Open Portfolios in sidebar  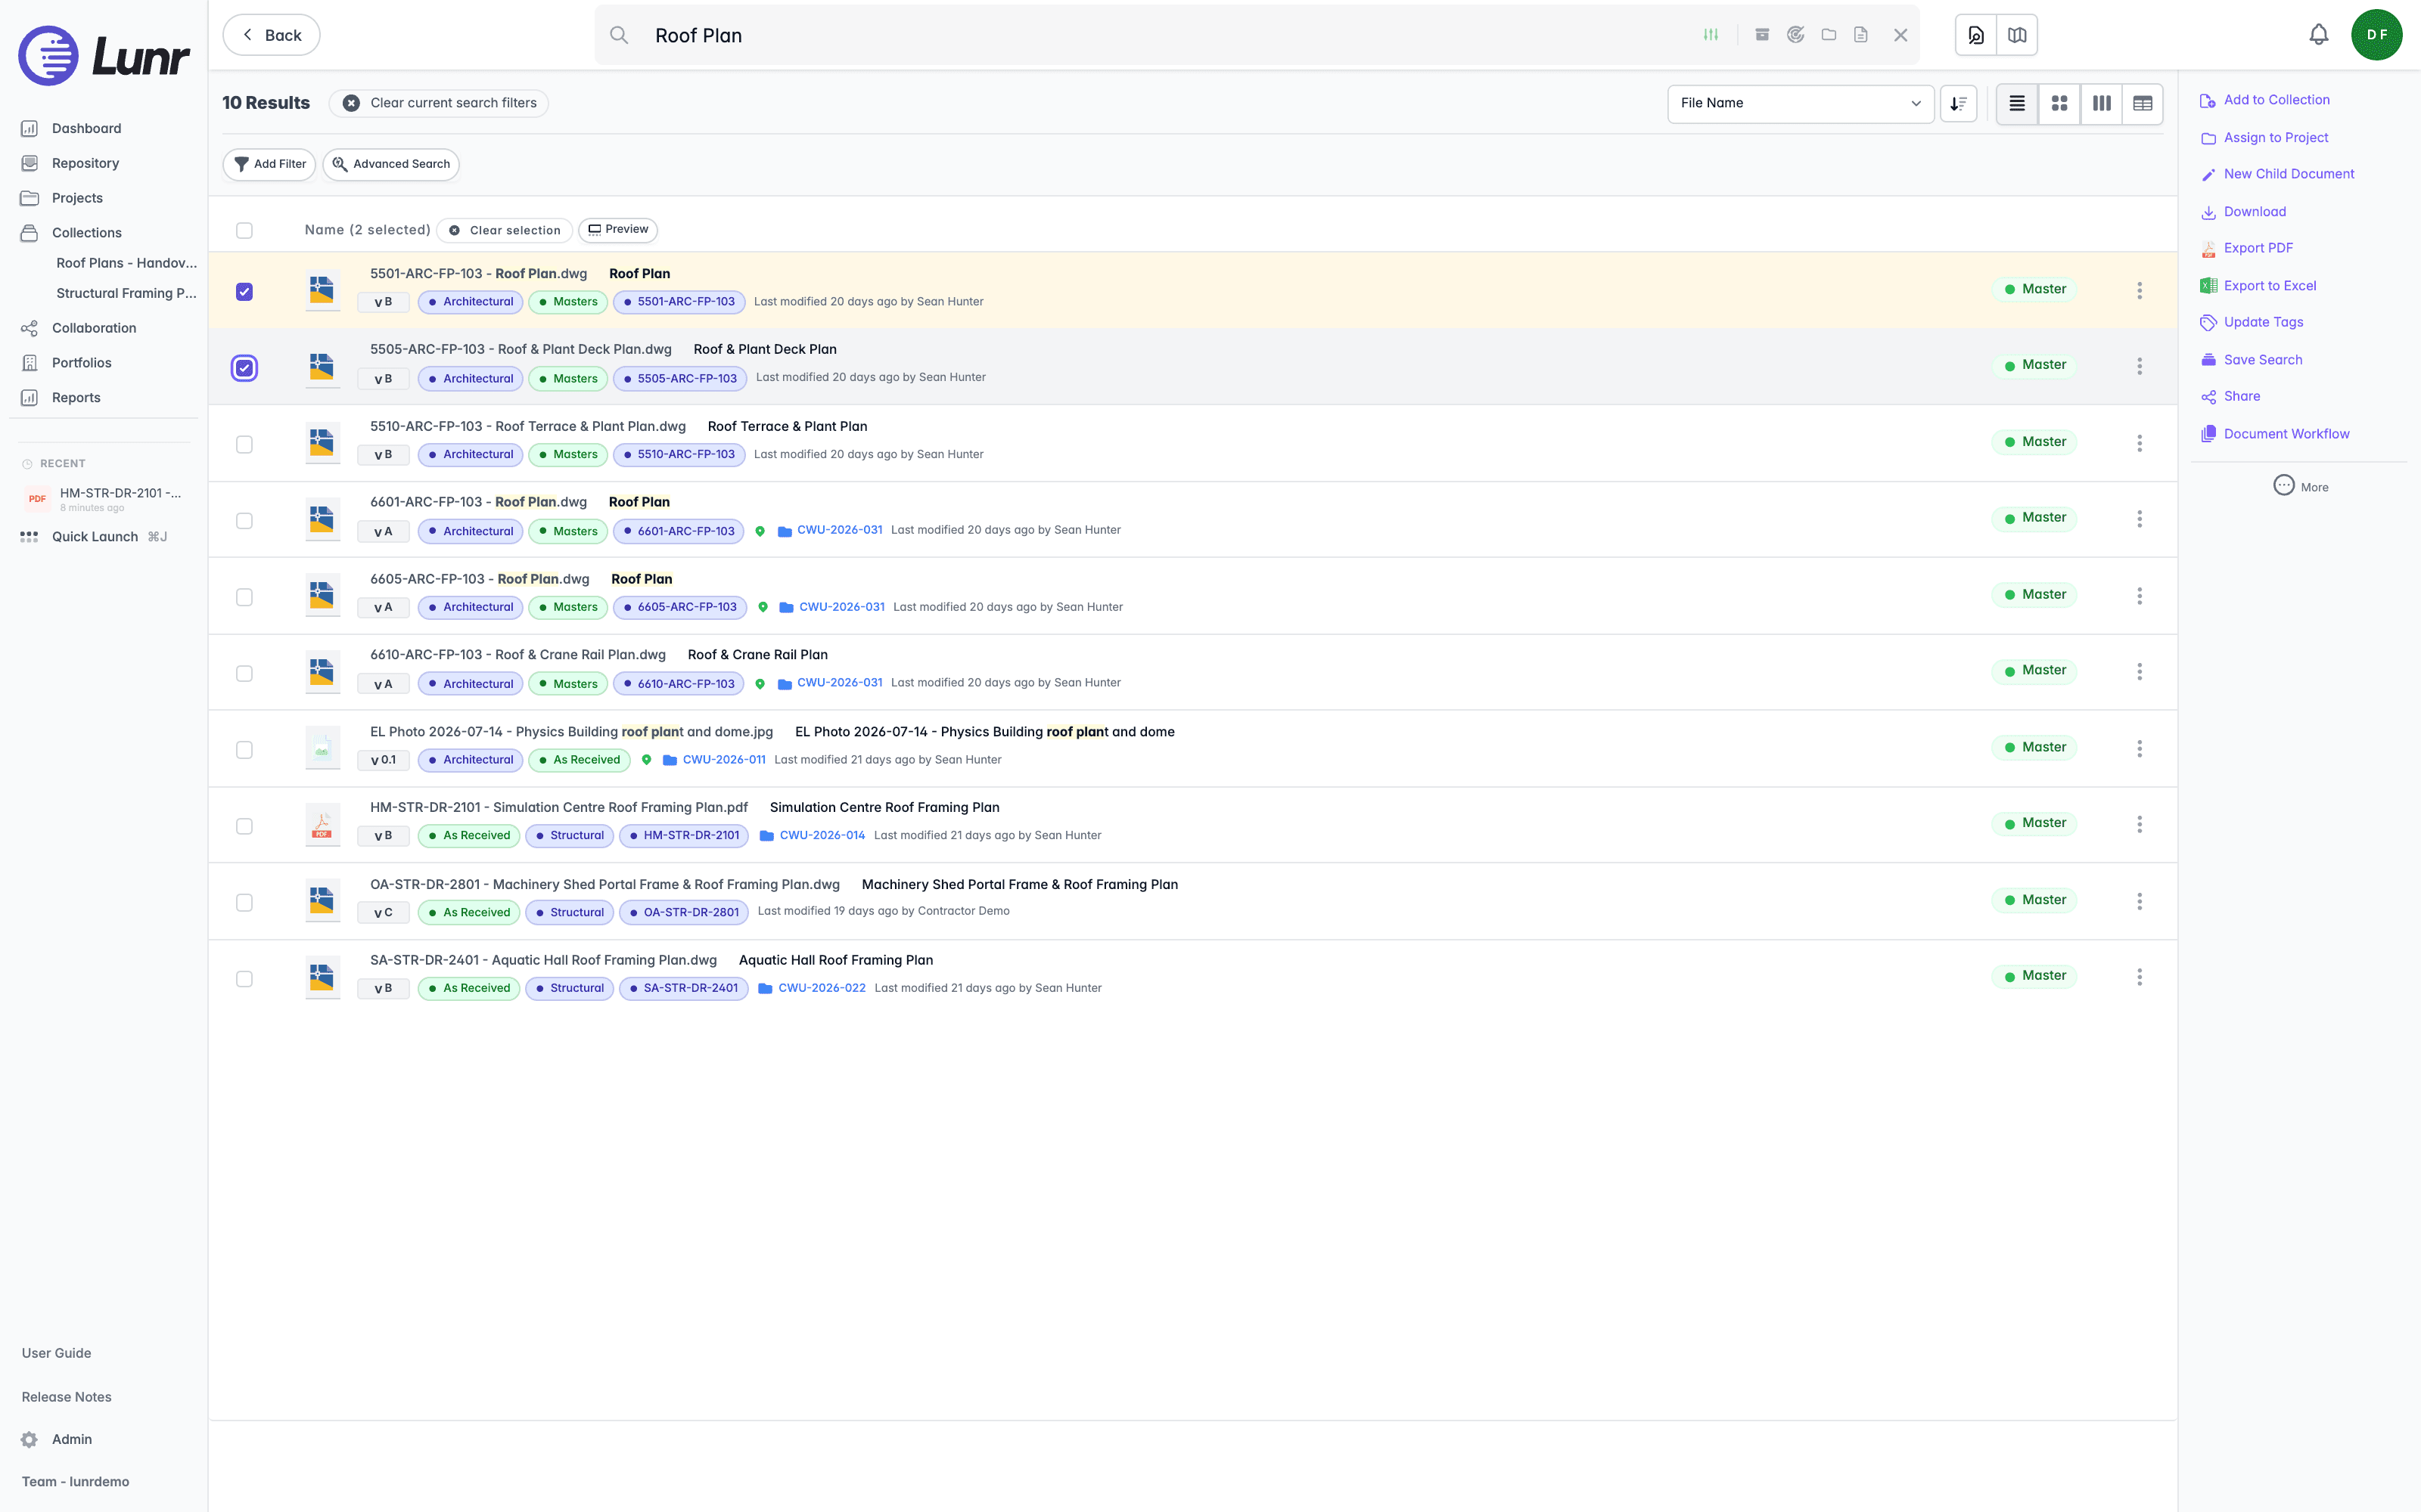[81, 363]
